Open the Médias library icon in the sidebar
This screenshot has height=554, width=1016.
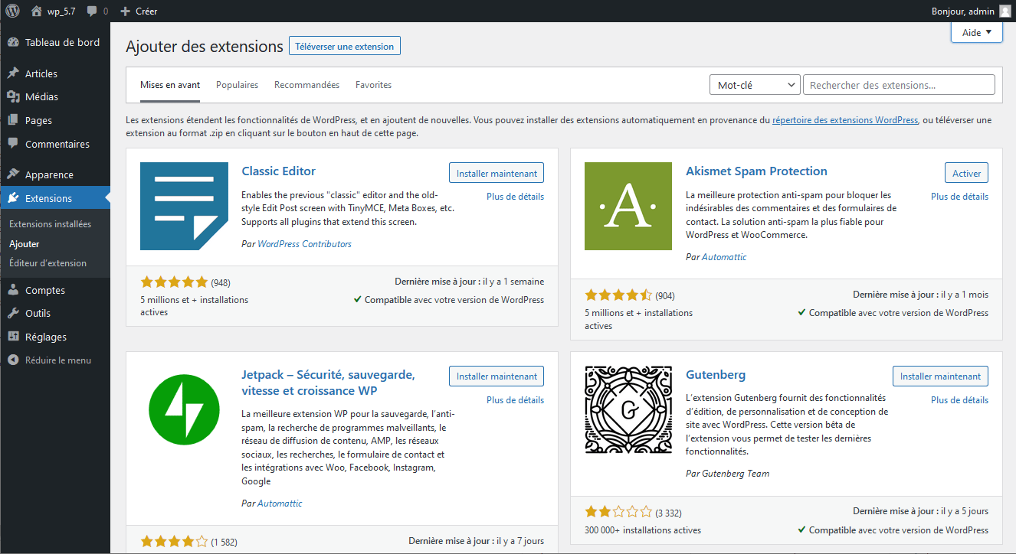(15, 96)
